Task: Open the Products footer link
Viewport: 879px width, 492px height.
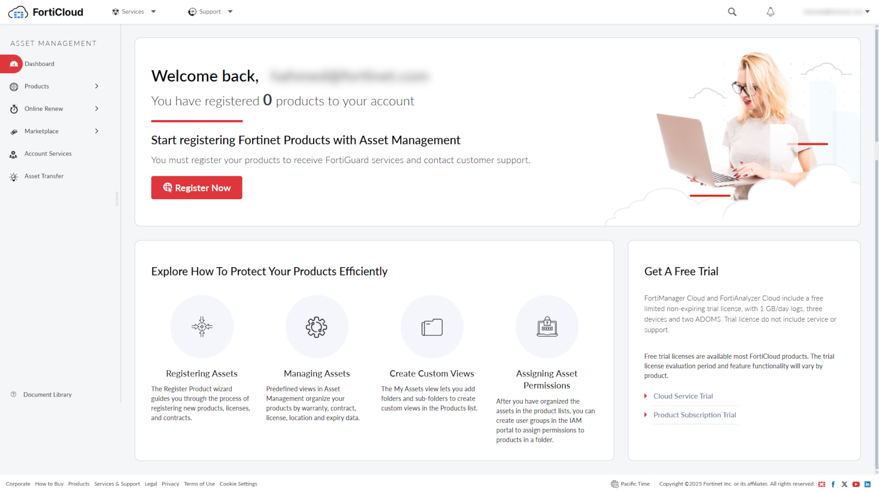Action: pos(79,484)
